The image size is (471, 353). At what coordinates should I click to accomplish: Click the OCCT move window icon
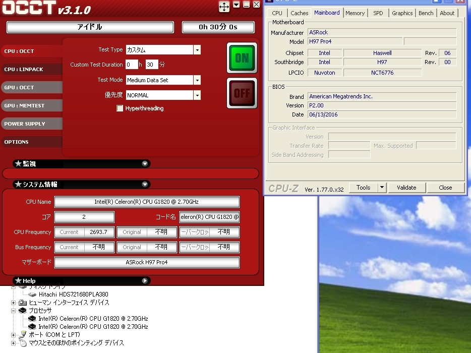(x=224, y=7)
